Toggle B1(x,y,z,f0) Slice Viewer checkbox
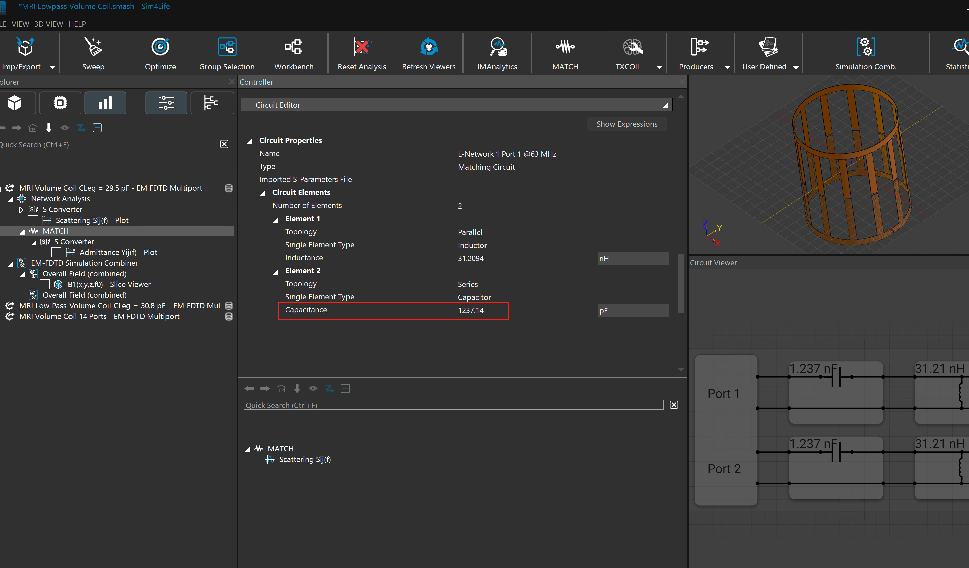Viewport: 969px width, 568px height. pos(45,285)
